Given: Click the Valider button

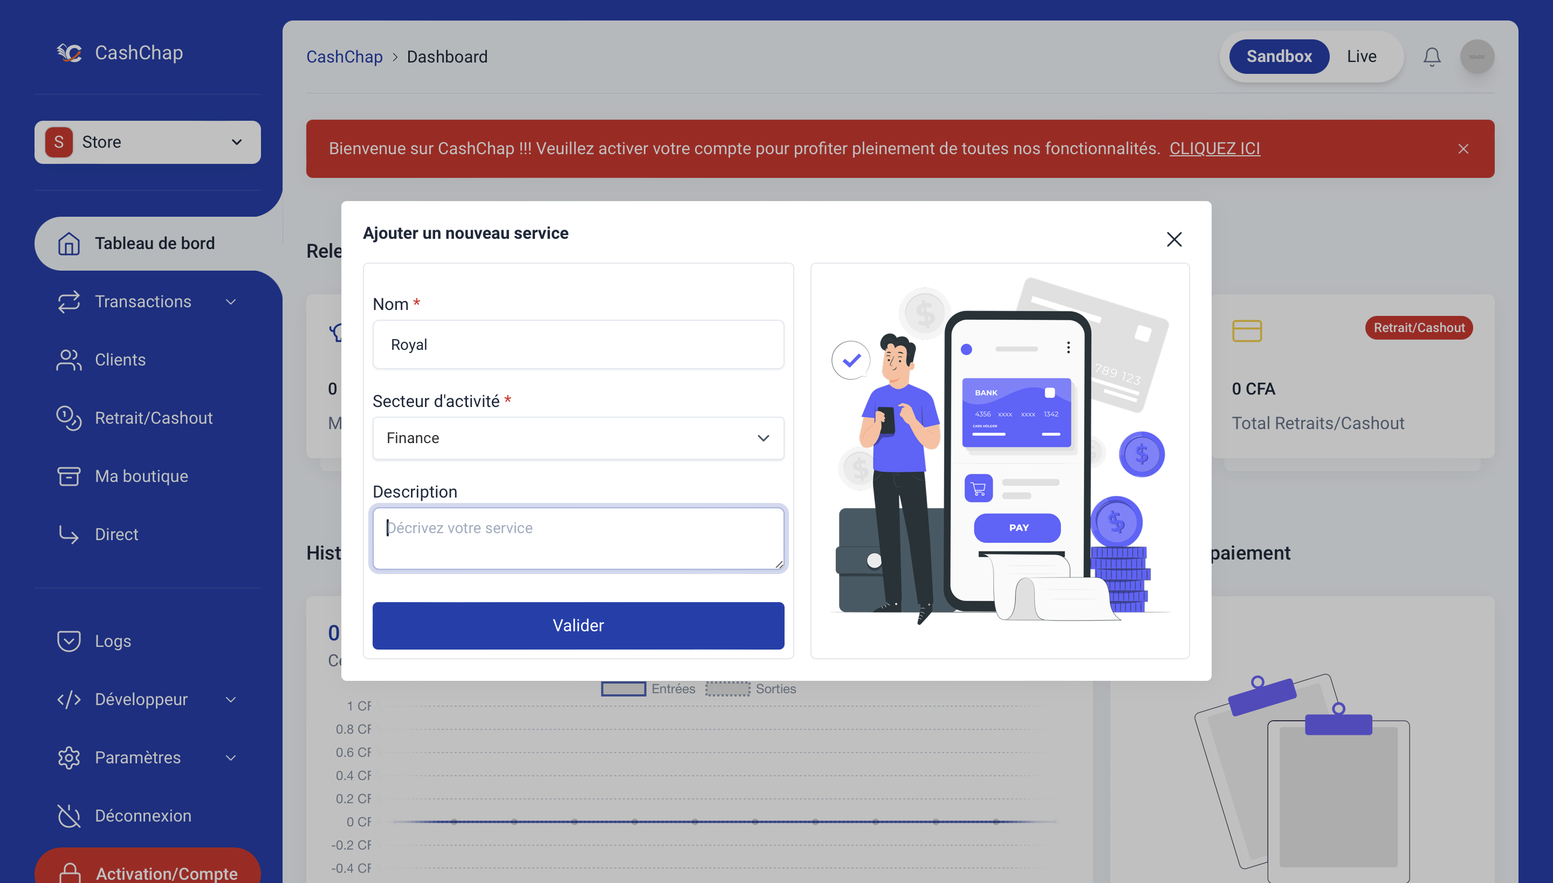Looking at the screenshot, I should click(x=578, y=625).
